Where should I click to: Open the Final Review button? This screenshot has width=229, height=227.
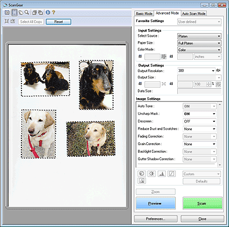tap(141, 181)
